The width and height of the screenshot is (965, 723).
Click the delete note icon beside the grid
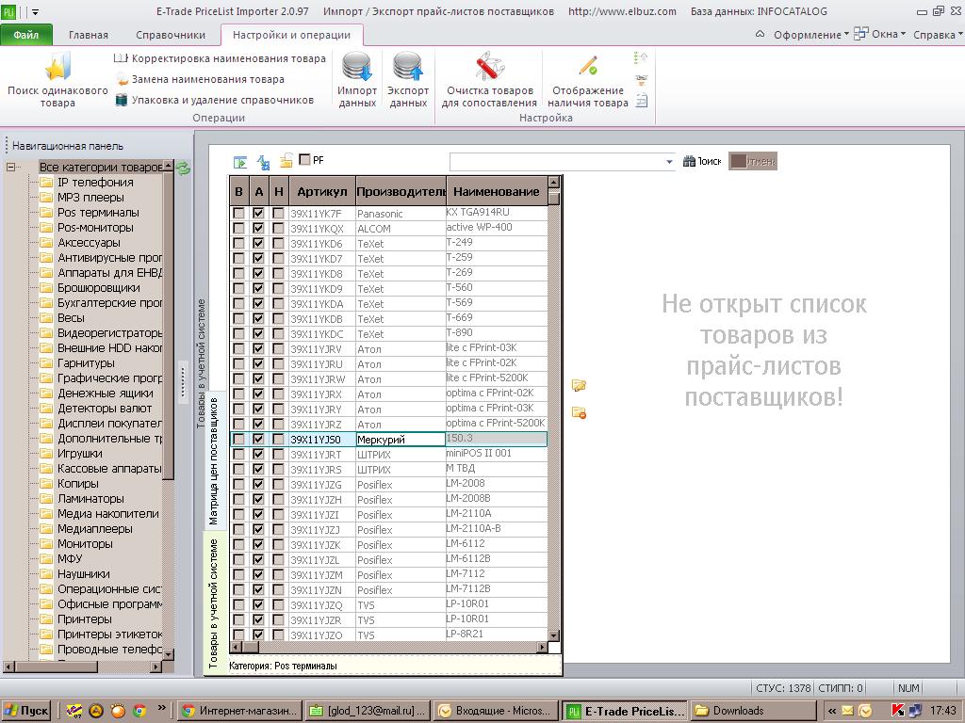pyautogui.click(x=579, y=412)
